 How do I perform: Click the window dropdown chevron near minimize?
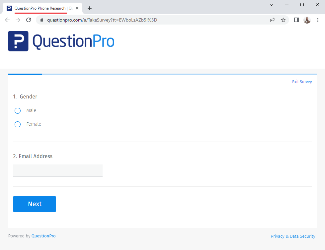[x=272, y=5]
